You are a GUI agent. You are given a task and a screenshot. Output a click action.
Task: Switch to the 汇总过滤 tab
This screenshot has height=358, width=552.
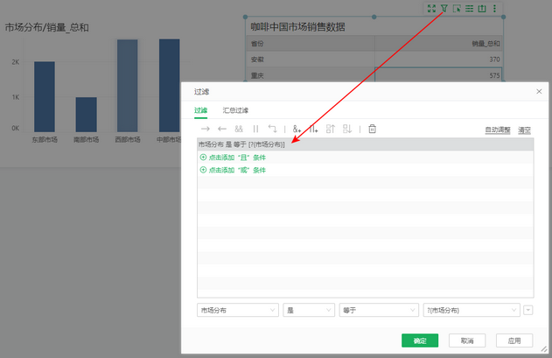point(235,110)
